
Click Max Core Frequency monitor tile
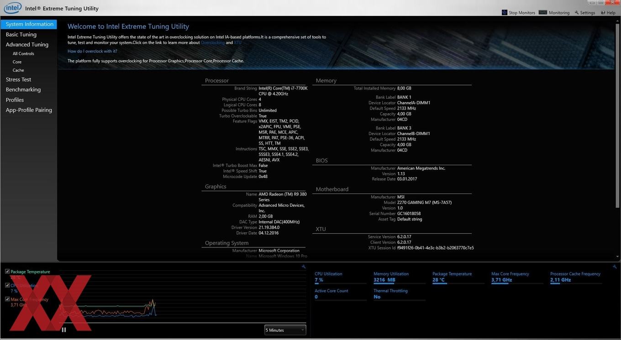coord(517,277)
